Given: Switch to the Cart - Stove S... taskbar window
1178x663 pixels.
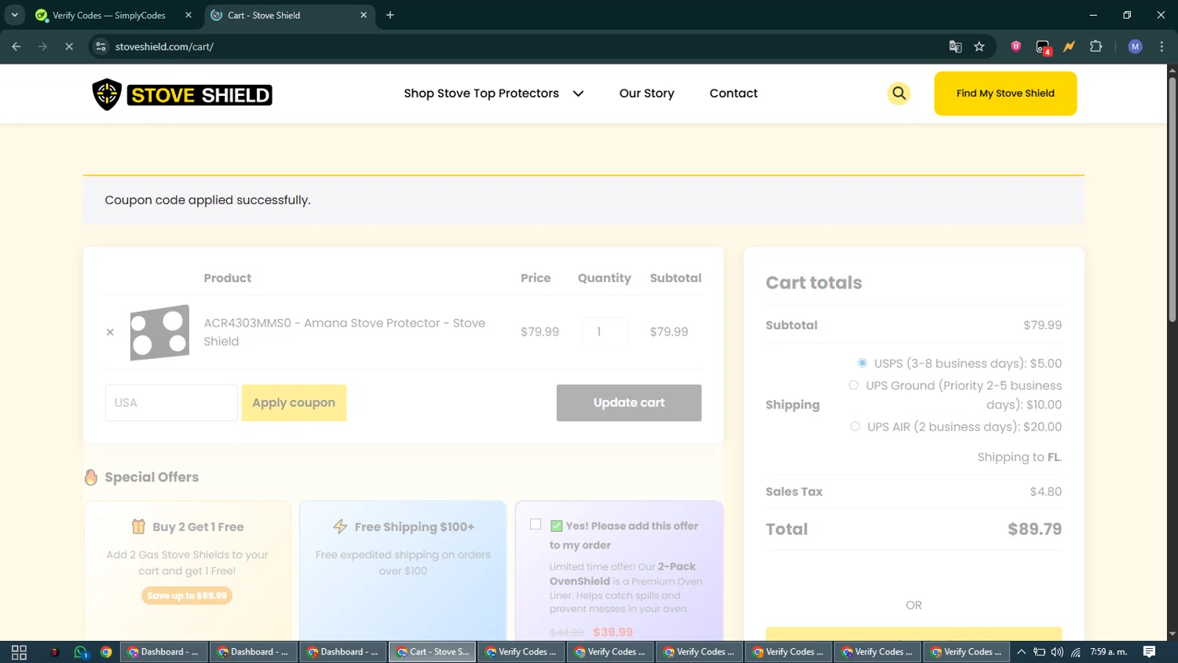Looking at the screenshot, I should click(432, 652).
